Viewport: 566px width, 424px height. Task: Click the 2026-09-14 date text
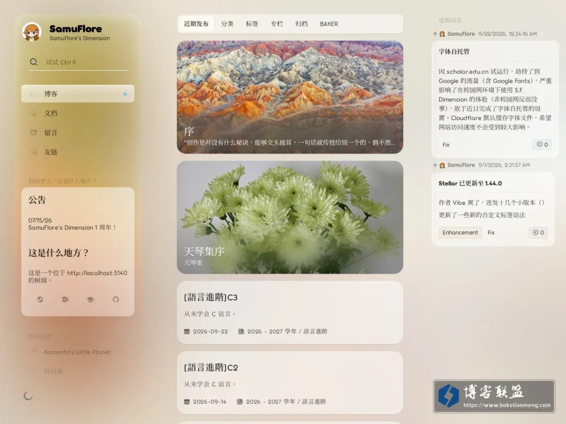pos(209,402)
